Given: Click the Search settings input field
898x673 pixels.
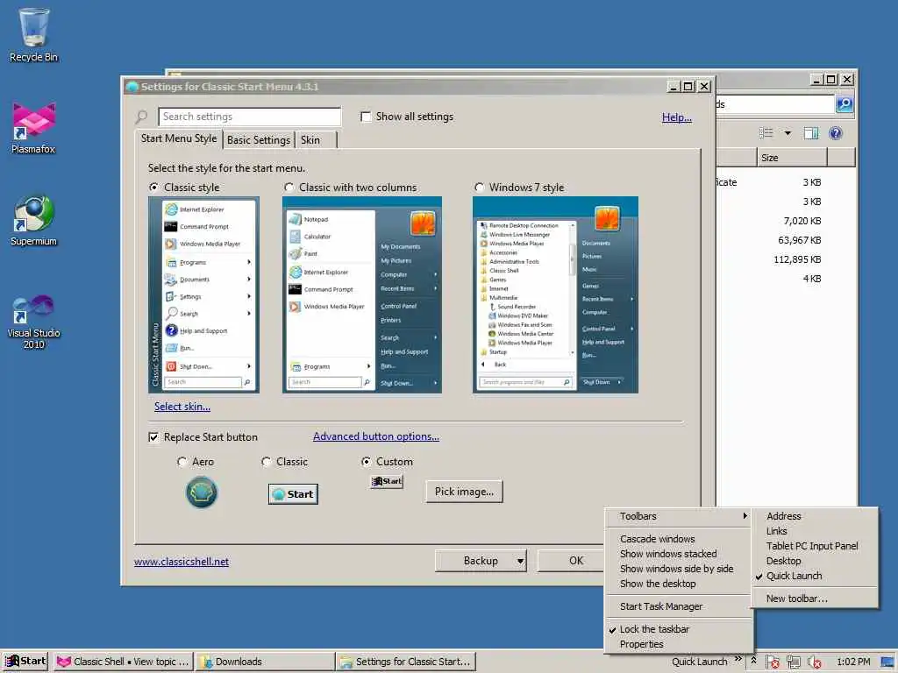Looking at the screenshot, I should pos(250,117).
